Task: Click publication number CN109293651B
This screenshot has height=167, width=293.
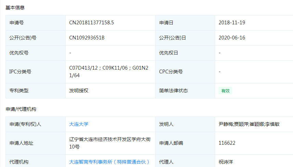Action: pyautogui.click(x=86, y=38)
